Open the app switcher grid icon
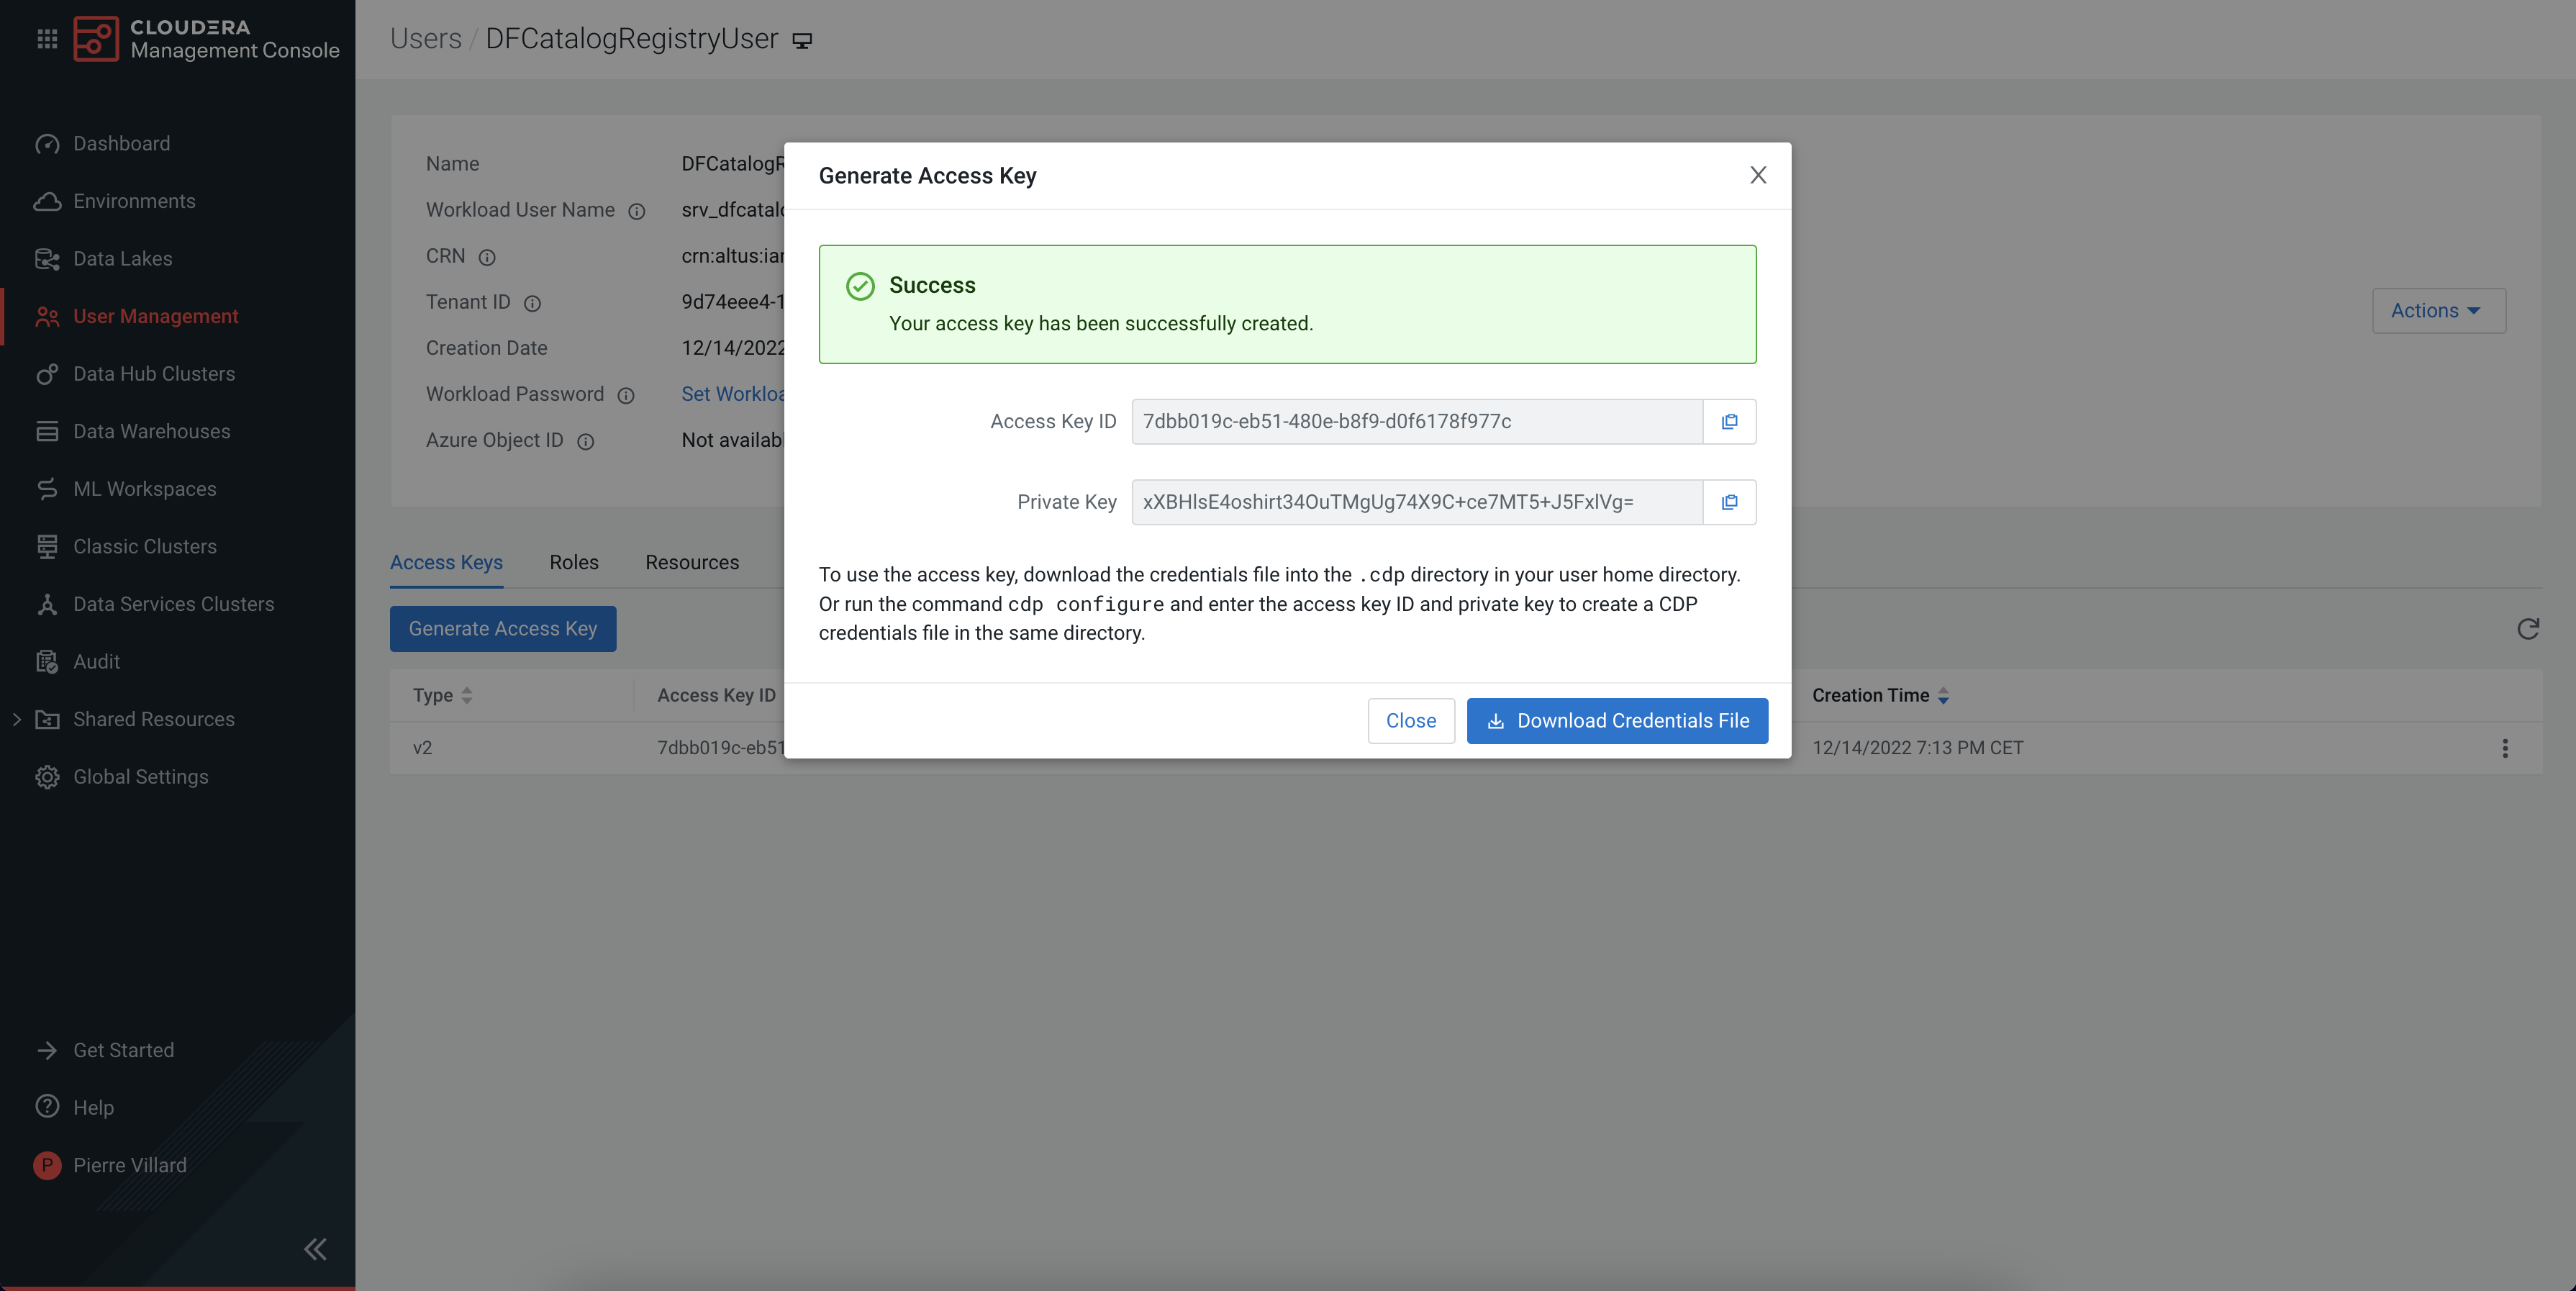 coord(47,39)
